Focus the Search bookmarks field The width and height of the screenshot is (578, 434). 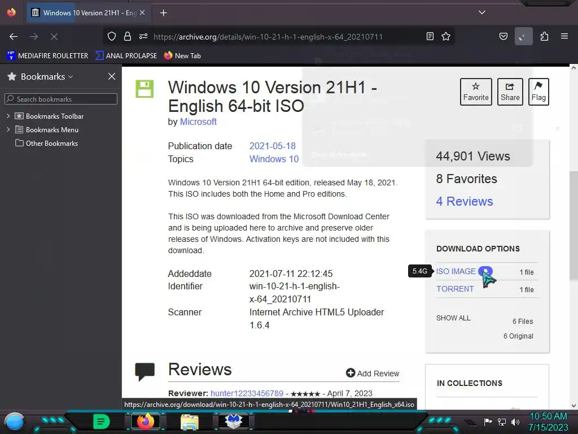pyautogui.click(x=61, y=99)
